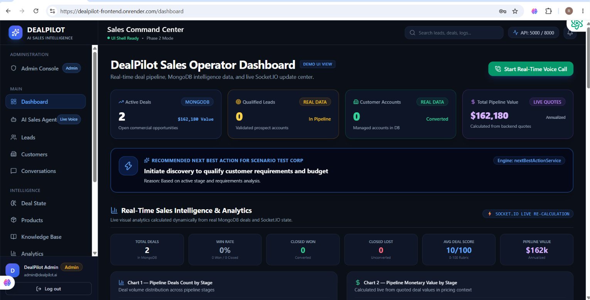This screenshot has height=300, width=590.
Task: Select Dashboard in sidebar
Action: (46, 102)
